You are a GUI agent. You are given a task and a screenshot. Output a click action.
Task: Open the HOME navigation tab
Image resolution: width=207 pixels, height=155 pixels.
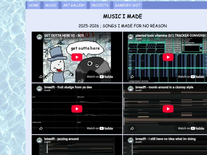[34, 5]
